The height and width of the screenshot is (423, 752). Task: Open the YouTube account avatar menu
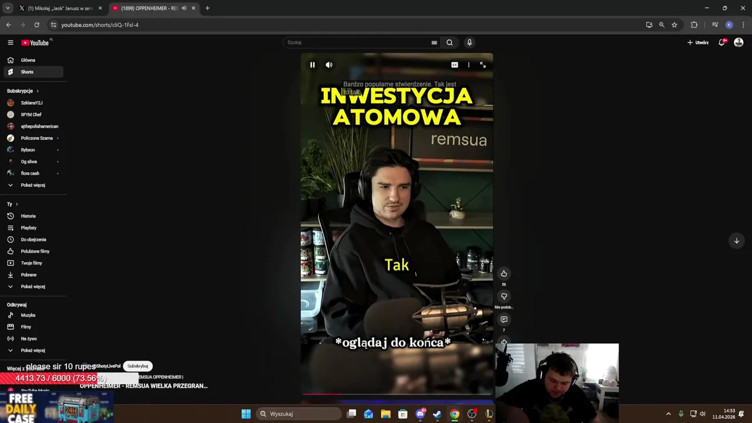pos(738,42)
